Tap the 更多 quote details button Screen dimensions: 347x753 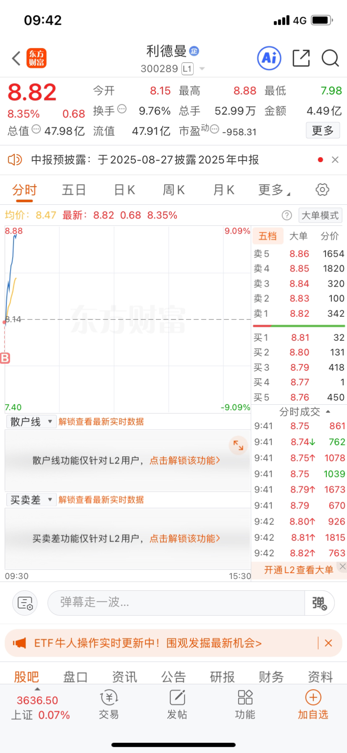[323, 130]
